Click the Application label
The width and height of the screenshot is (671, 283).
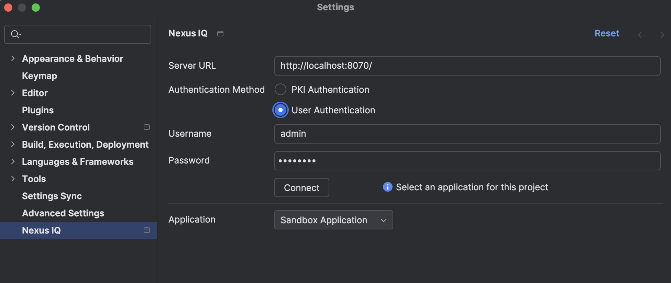tap(192, 219)
